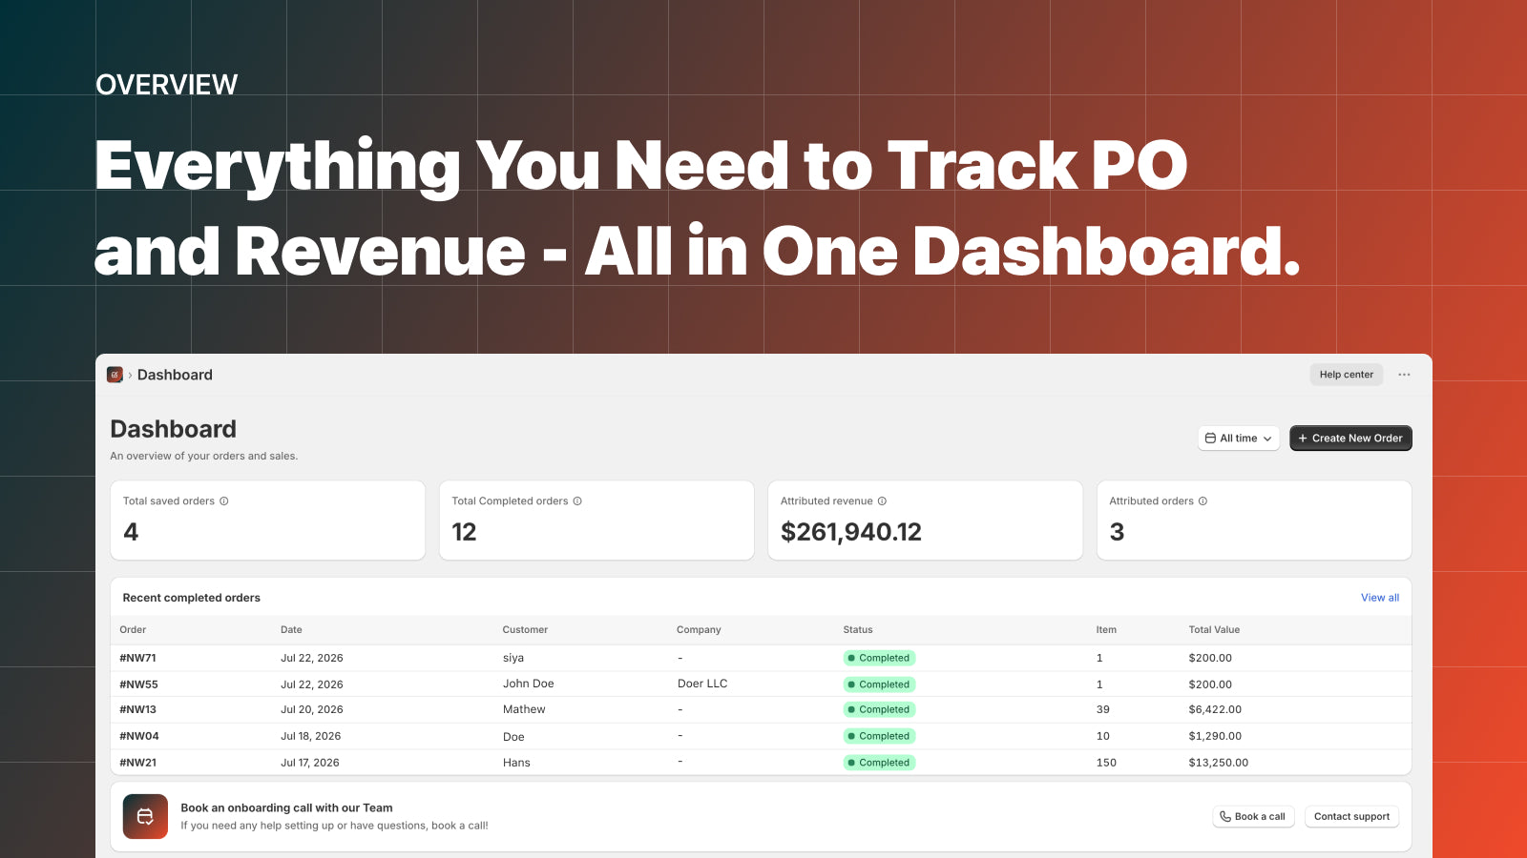Image resolution: width=1527 pixels, height=858 pixels.
Task: Click the Dashboard breadcrumb label
Action: point(175,375)
